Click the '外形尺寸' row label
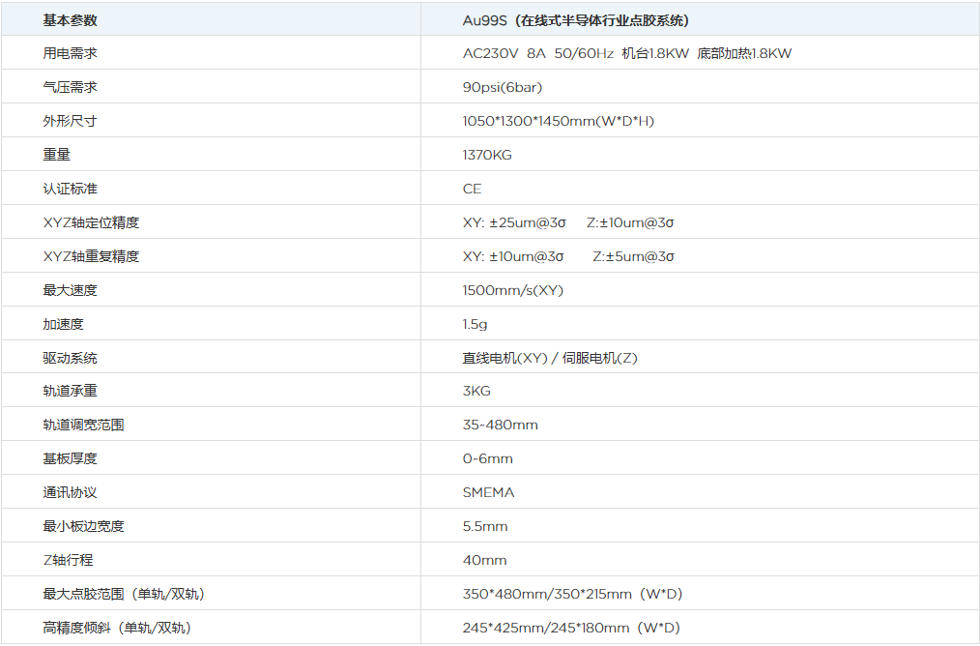This screenshot has width=980, height=646. click(x=70, y=121)
